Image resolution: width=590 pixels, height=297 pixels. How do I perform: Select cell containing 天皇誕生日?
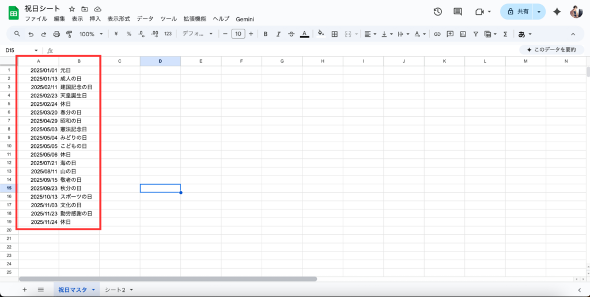coord(79,96)
